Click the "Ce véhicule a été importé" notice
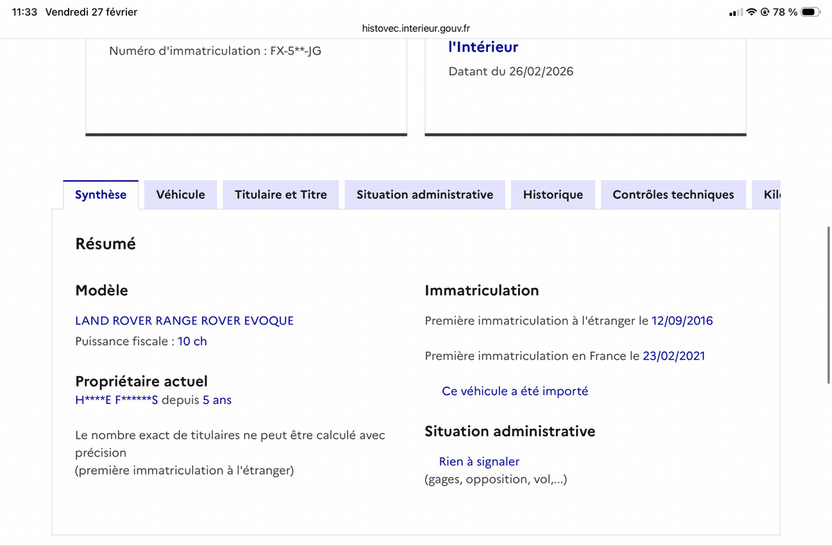The image size is (832, 546). pyautogui.click(x=514, y=391)
